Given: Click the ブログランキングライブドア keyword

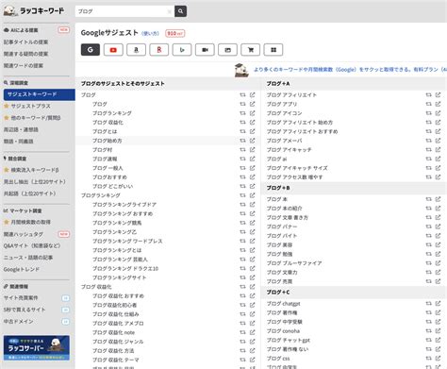Looking at the screenshot, I should 124,205.
